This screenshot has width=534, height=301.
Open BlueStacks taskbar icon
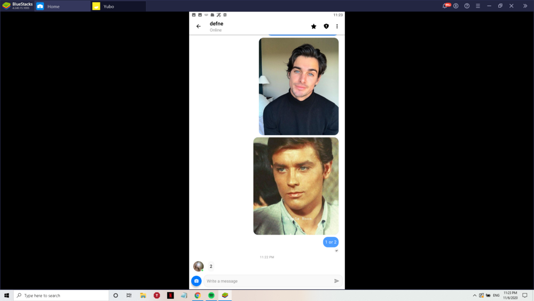pyautogui.click(x=225, y=296)
